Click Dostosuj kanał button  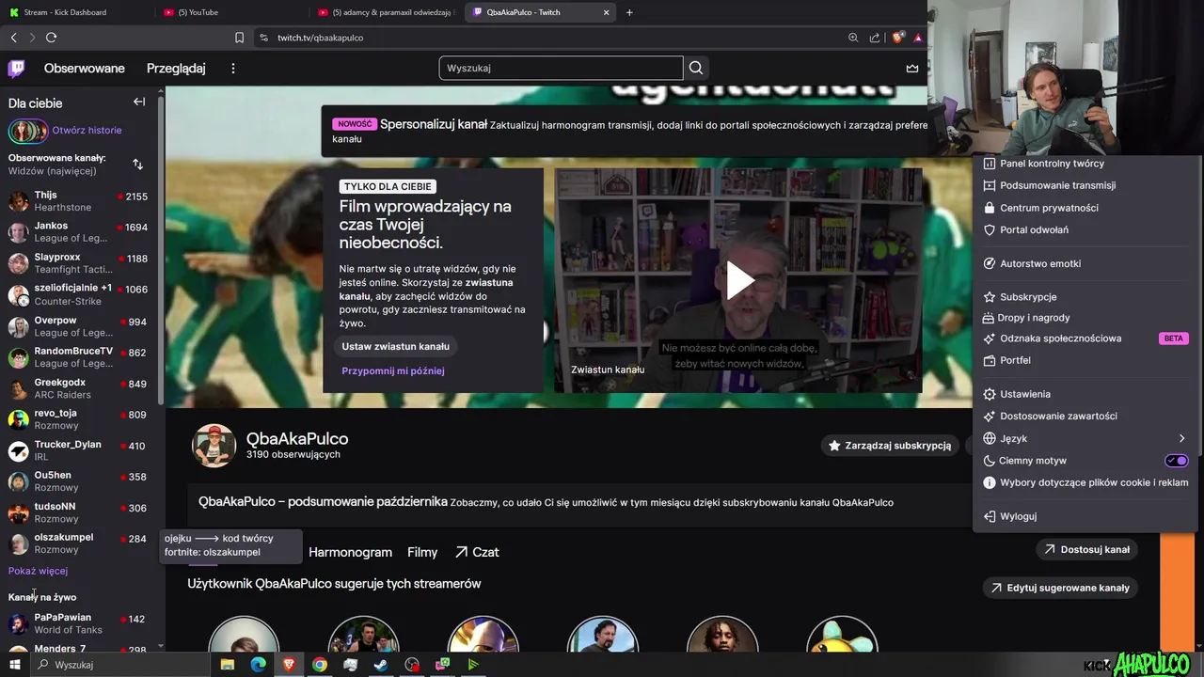point(1086,549)
